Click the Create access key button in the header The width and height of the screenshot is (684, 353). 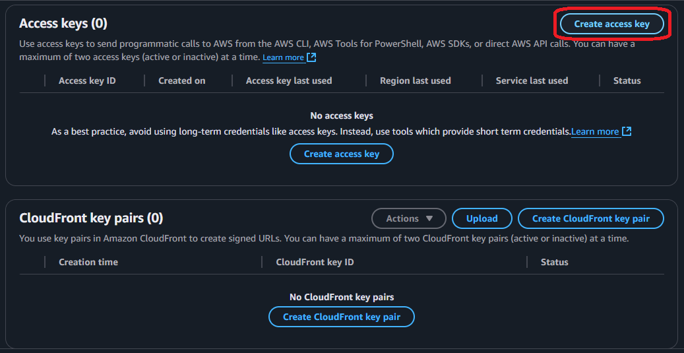[x=611, y=24]
